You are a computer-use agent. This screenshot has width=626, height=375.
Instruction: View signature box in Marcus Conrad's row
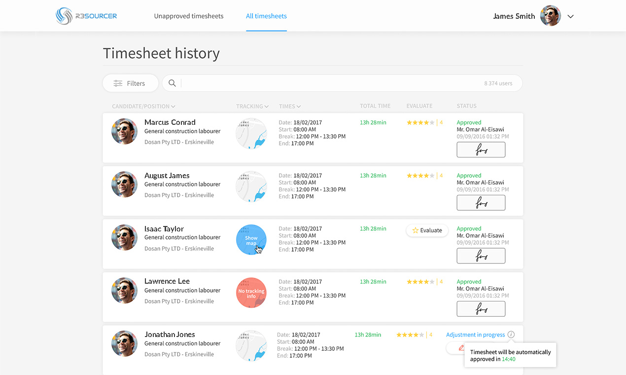click(481, 150)
